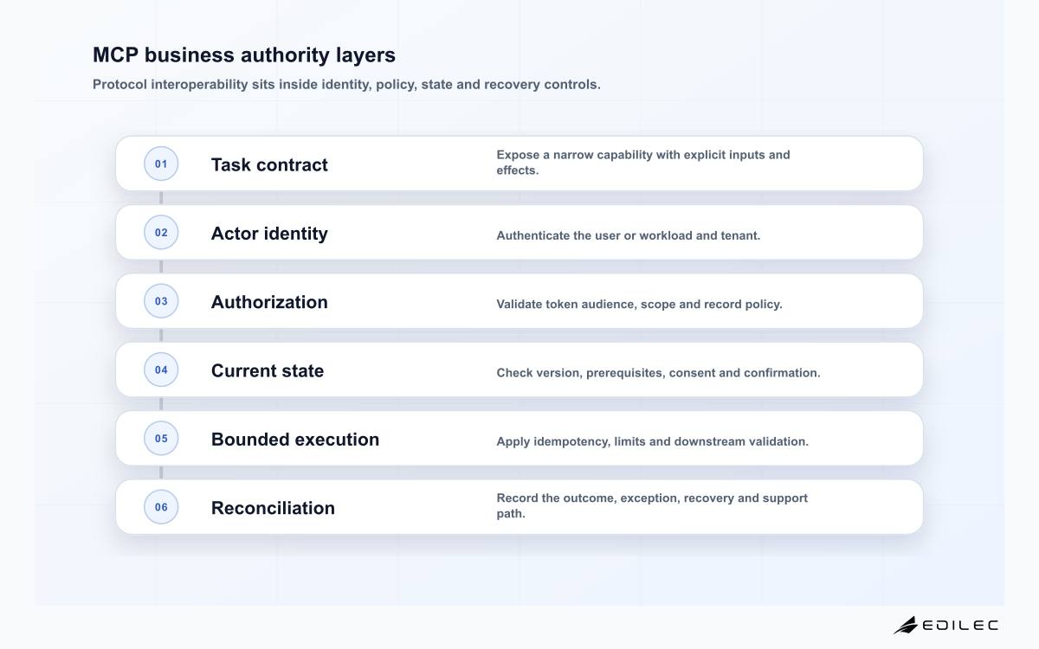Click 'Apply idempotency, limits' description text

652,441
